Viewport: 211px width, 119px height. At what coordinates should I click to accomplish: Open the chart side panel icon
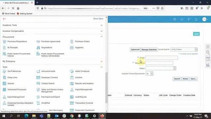[208, 65]
